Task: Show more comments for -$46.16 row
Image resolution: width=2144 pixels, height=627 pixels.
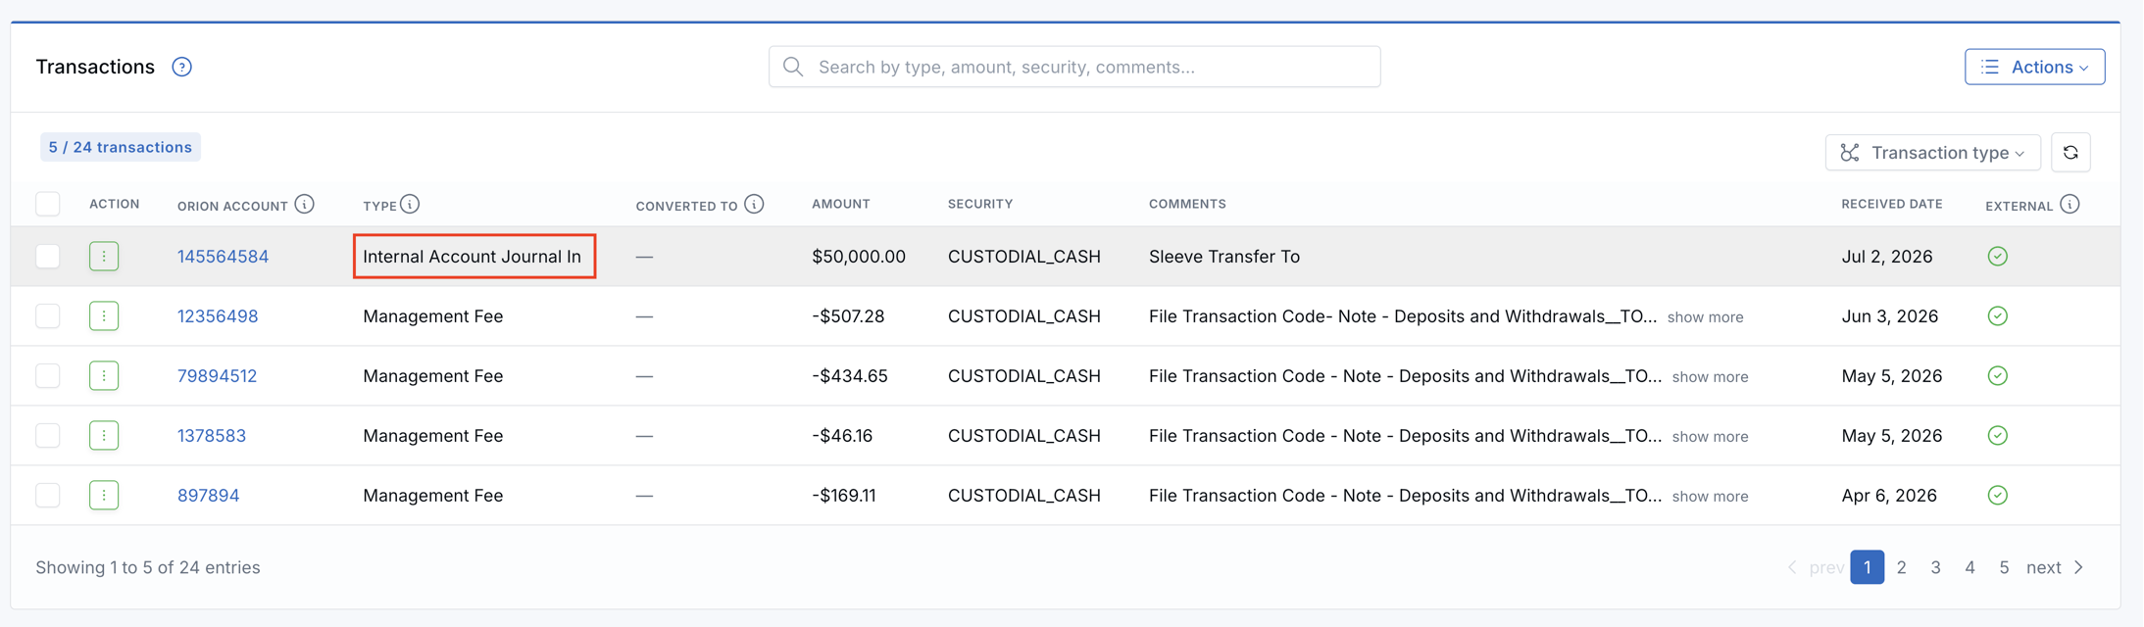Action: click(x=1710, y=437)
